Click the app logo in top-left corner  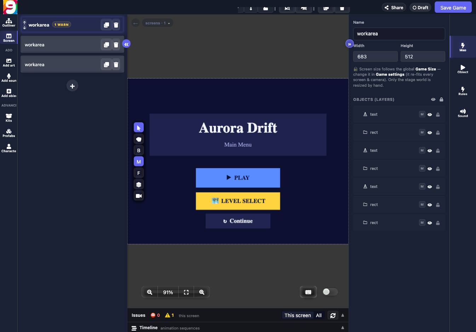[x=10, y=7]
